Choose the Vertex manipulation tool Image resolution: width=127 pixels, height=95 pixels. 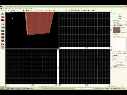(3, 47)
